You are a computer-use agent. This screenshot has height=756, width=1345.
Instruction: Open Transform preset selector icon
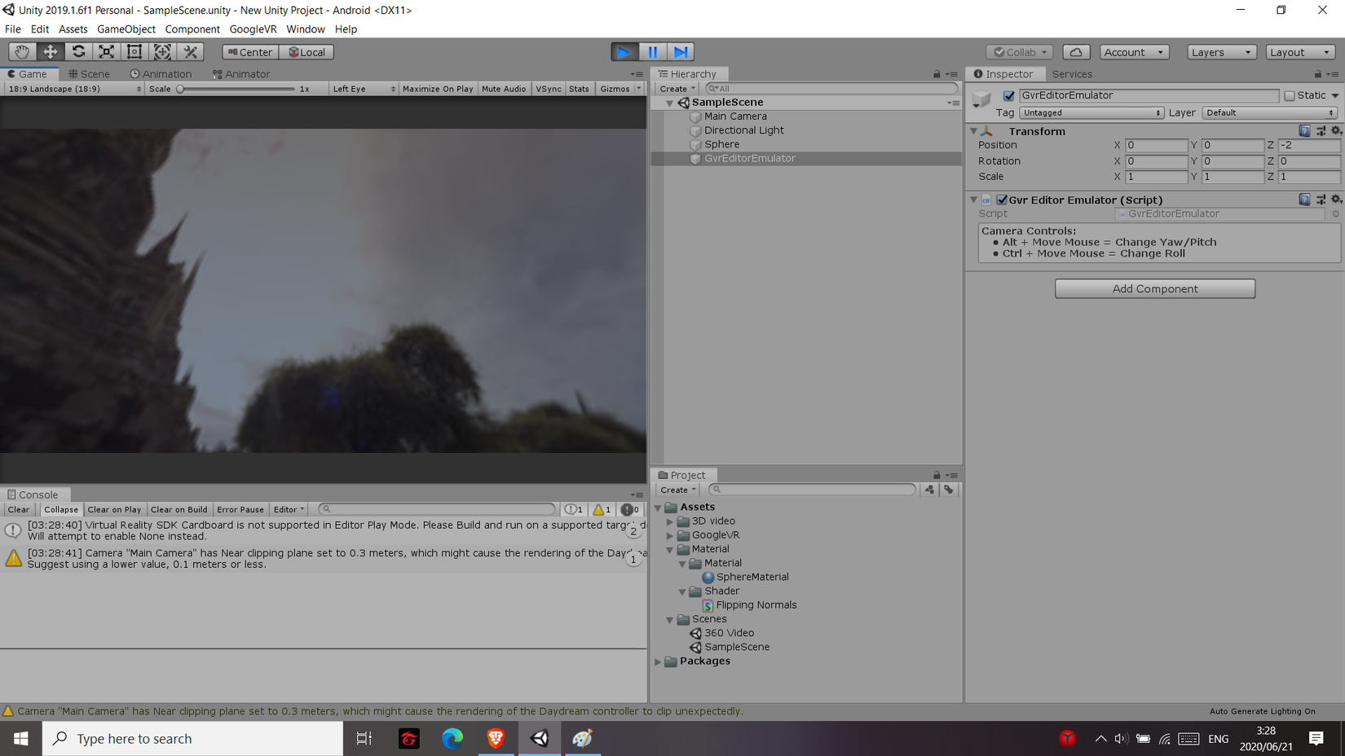pos(1321,131)
